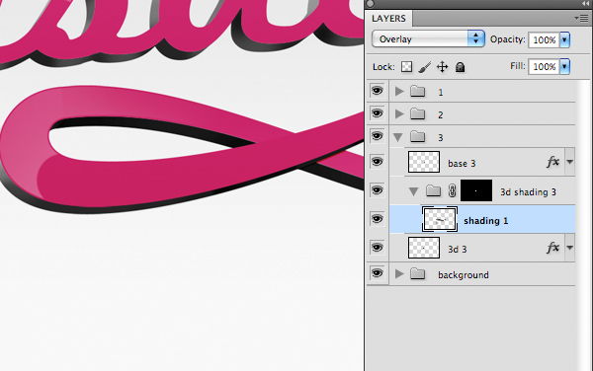This screenshot has width=593, height=371.
Task: Open the Layers panel options menu icon
Action: [x=582, y=18]
